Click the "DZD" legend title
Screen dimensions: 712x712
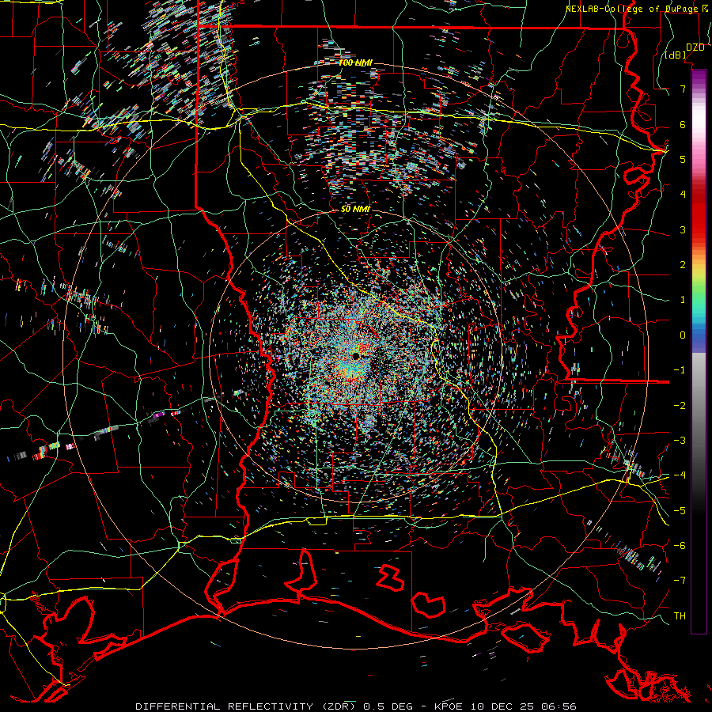pos(695,47)
